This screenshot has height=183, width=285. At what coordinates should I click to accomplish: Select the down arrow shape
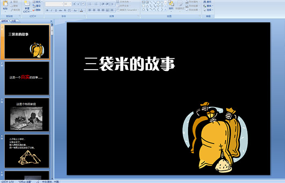[x=162, y=6]
